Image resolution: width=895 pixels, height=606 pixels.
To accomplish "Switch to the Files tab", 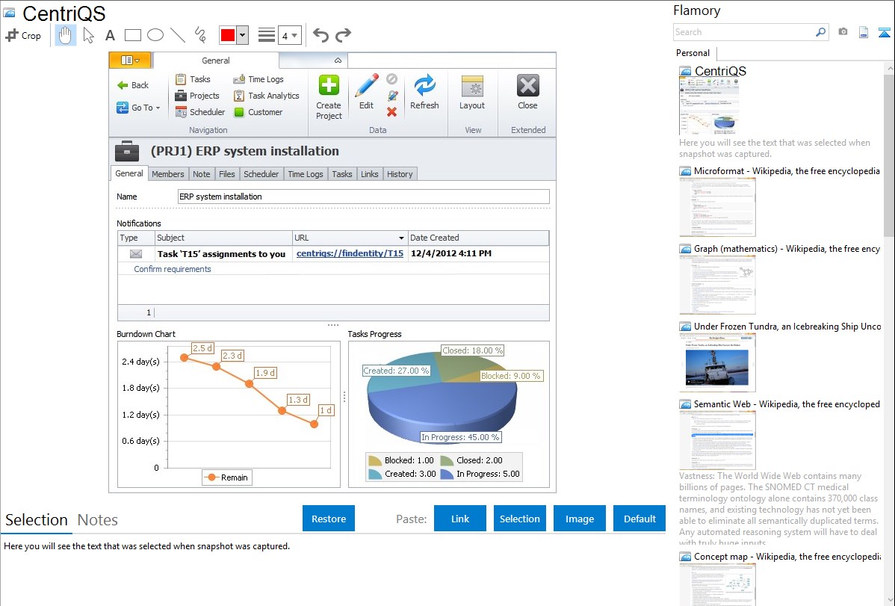I will [226, 174].
